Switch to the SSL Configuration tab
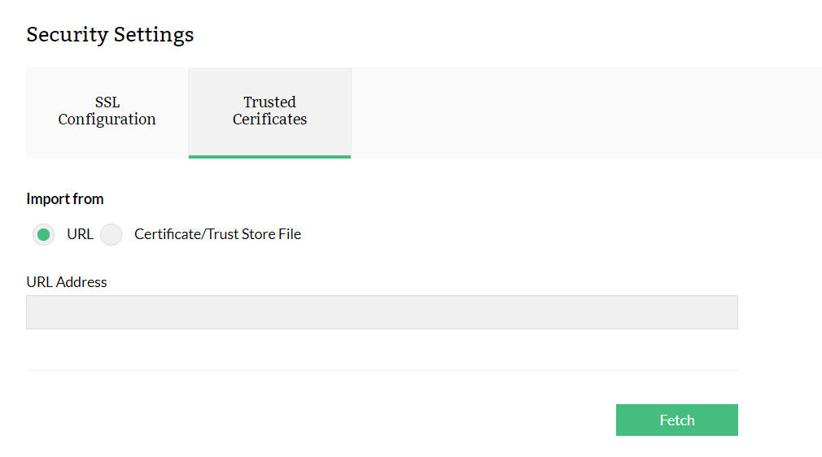The image size is (822, 457). click(x=107, y=111)
